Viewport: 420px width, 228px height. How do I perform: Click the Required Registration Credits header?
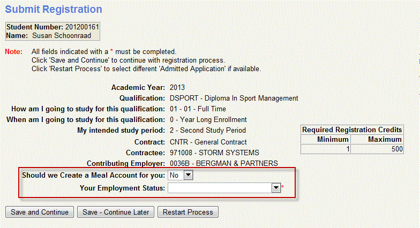point(352,130)
